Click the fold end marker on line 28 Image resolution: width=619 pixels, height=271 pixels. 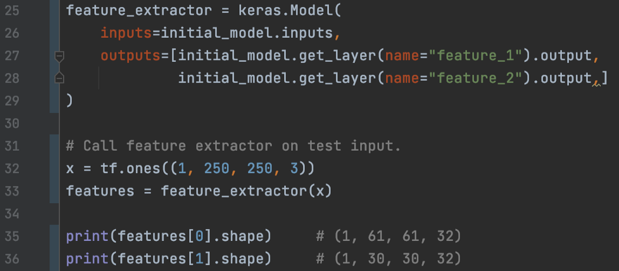click(58, 78)
